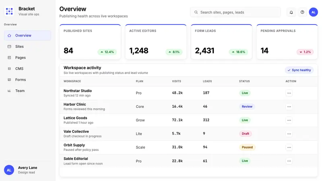Select the Lattice Goods workspace name

(x=75, y=118)
